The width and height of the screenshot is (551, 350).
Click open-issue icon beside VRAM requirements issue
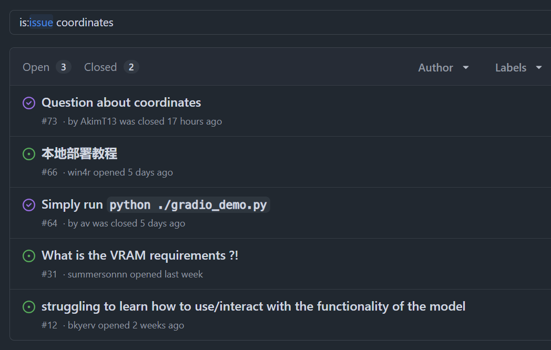pyautogui.click(x=29, y=256)
